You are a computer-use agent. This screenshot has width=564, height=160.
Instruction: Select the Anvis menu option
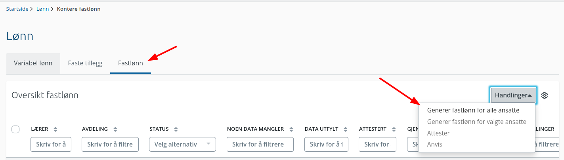pos(434,144)
